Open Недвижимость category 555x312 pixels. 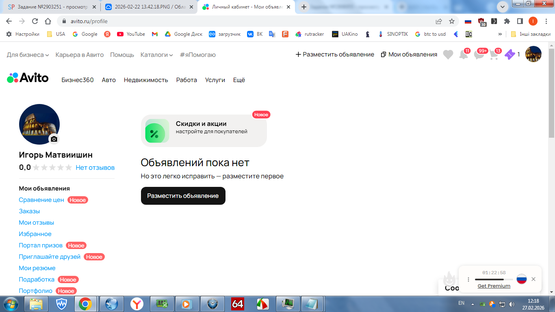click(146, 80)
